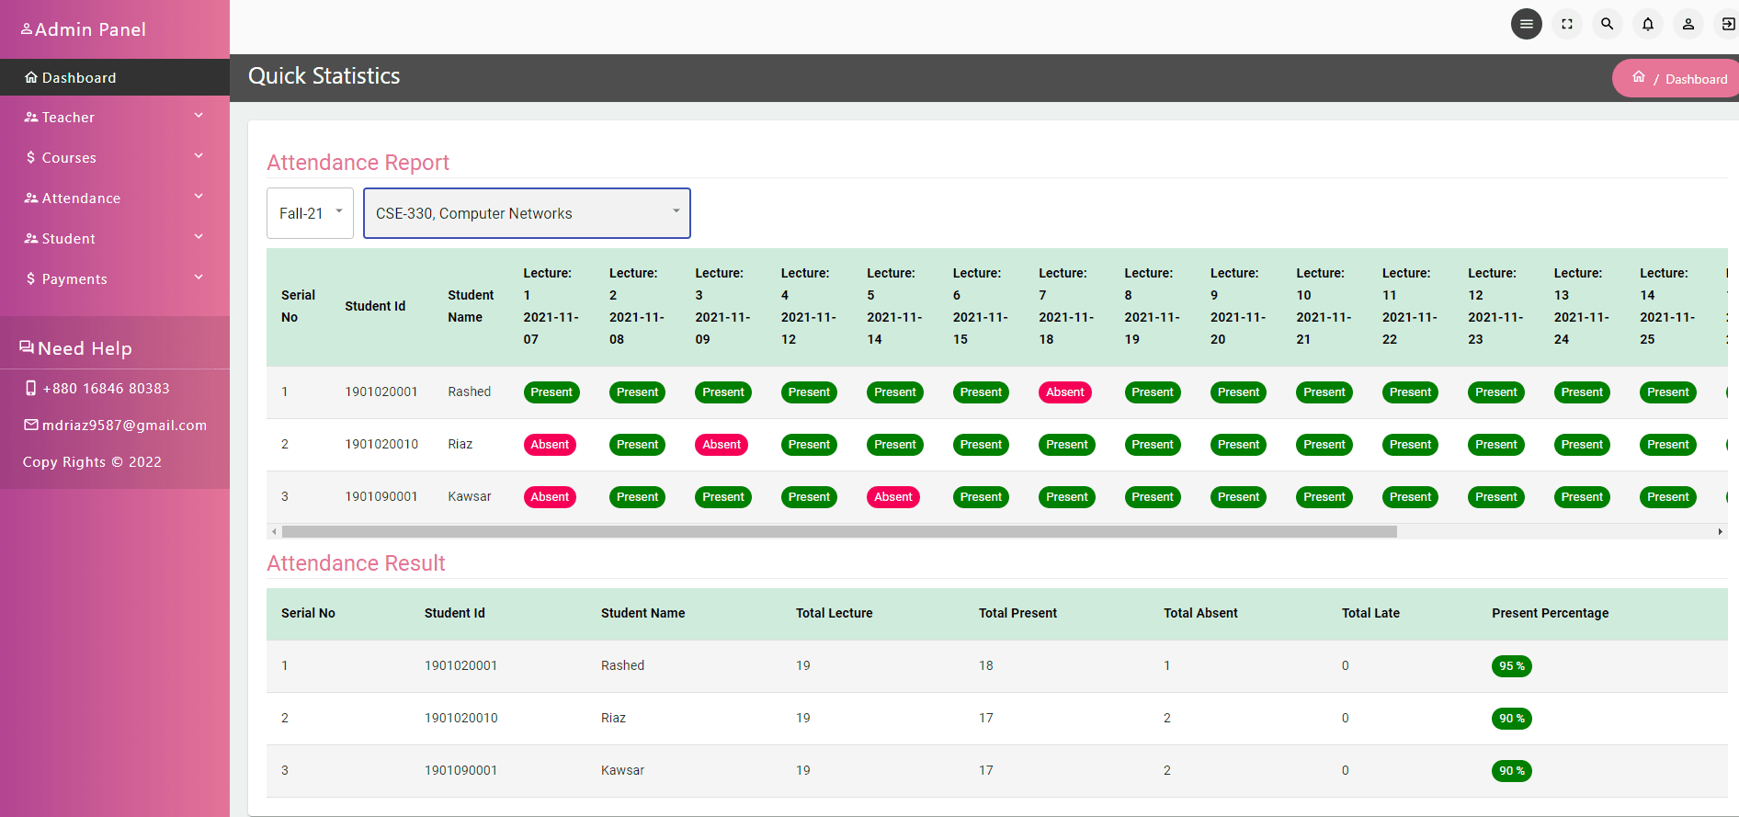The image size is (1739, 817).
Task: Click the Attendance Report heading
Action: pos(358,163)
